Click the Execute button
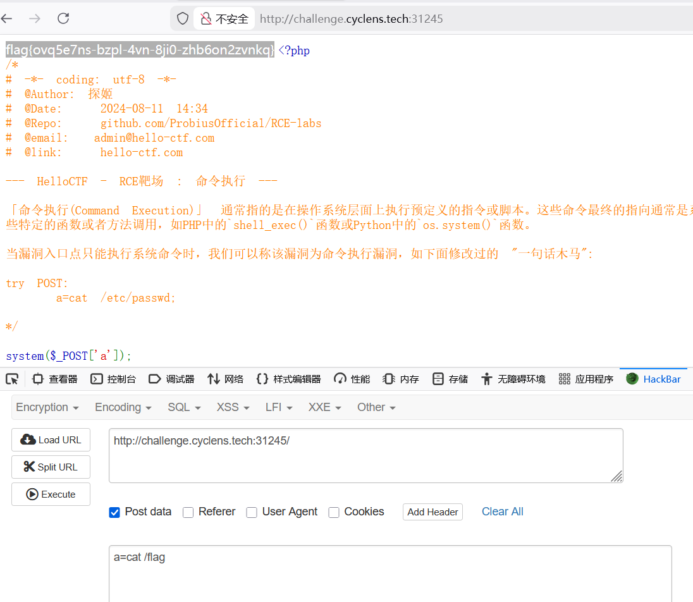This screenshot has width=693, height=602. 51,494
